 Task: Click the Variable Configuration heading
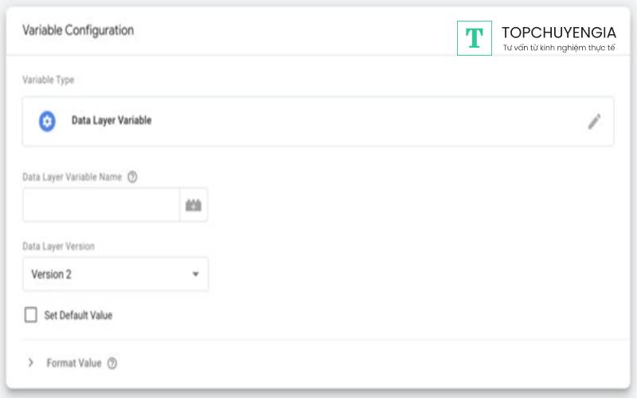click(x=78, y=30)
